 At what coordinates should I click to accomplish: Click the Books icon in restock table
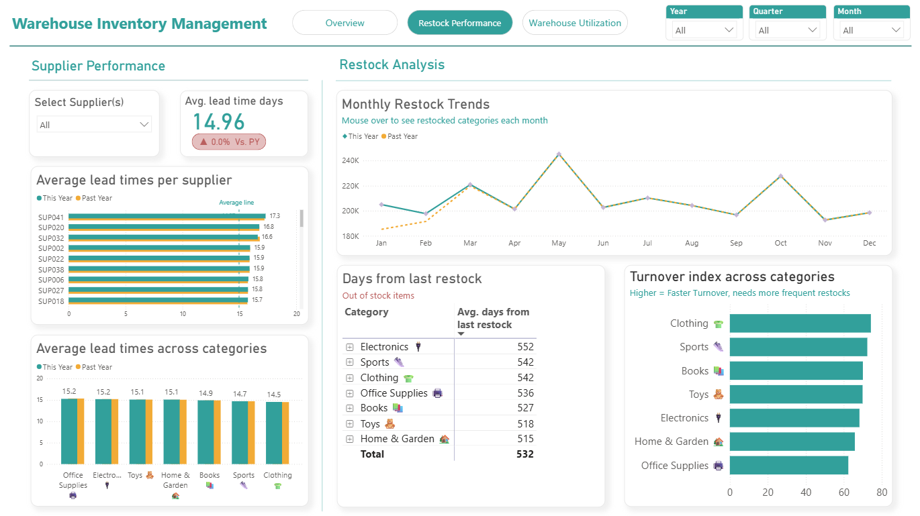pyautogui.click(x=398, y=408)
